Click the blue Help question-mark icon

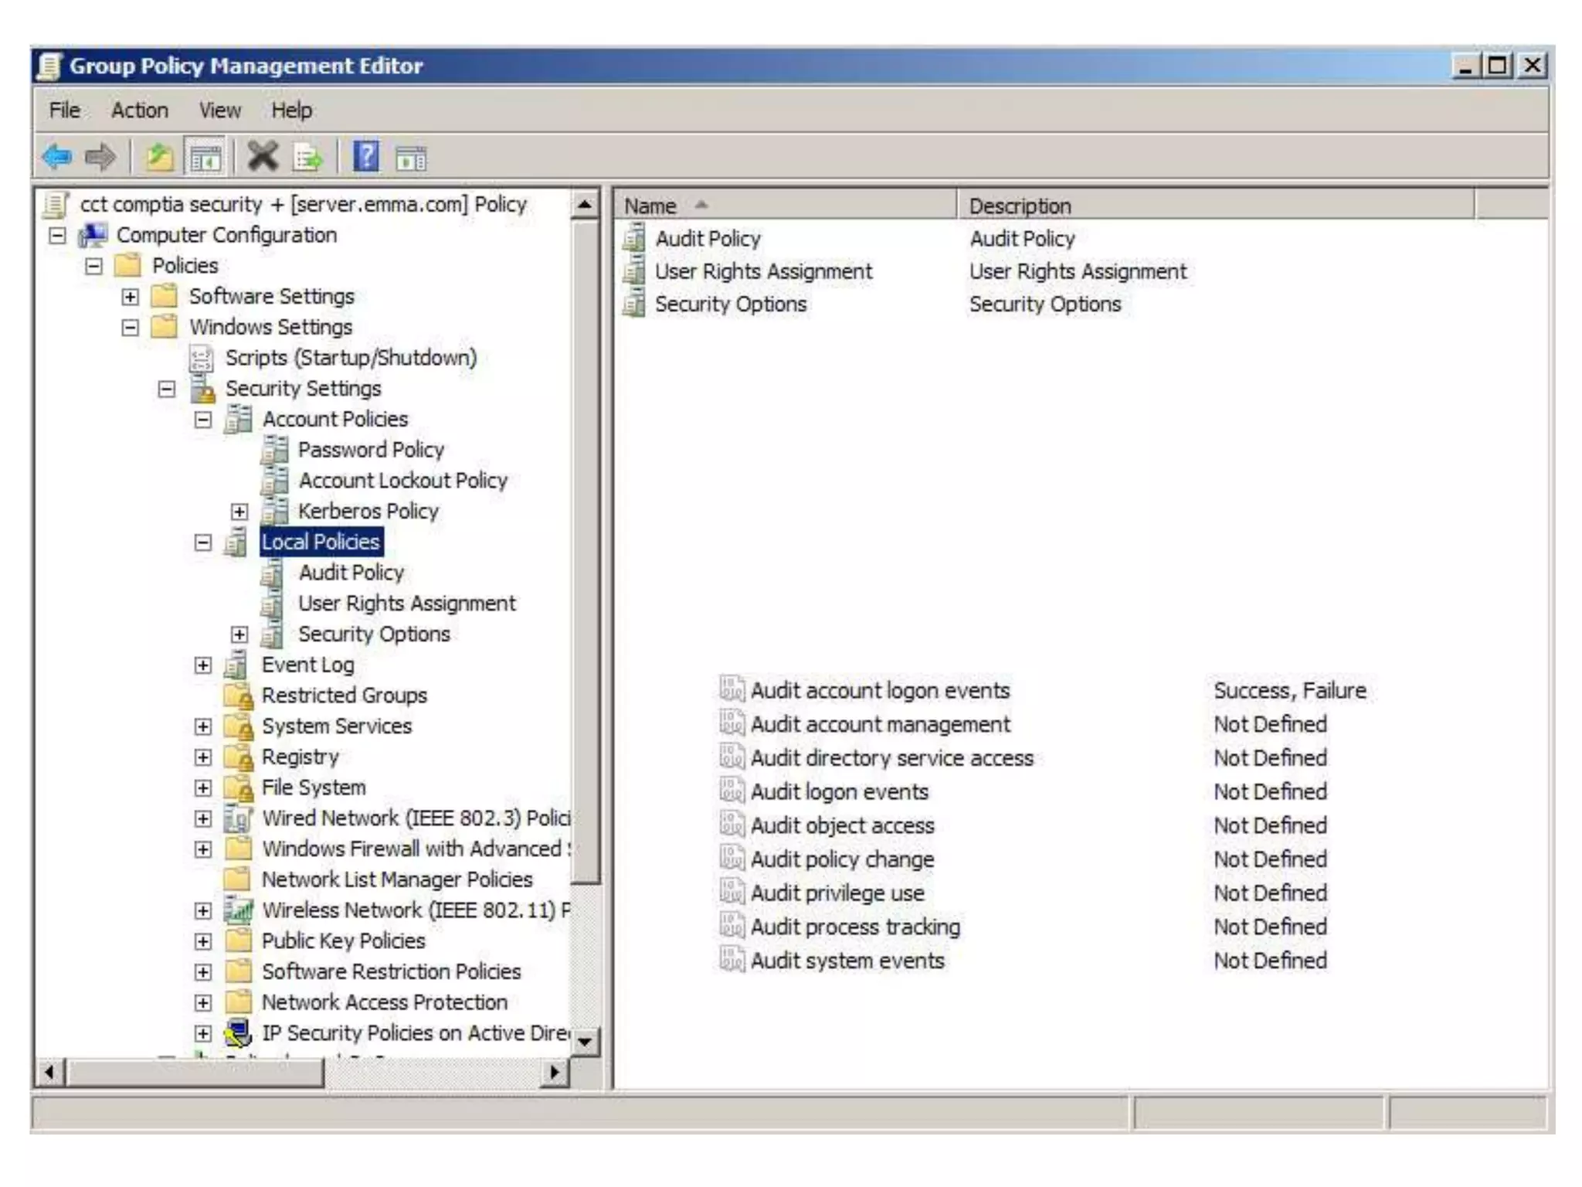[x=365, y=157]
